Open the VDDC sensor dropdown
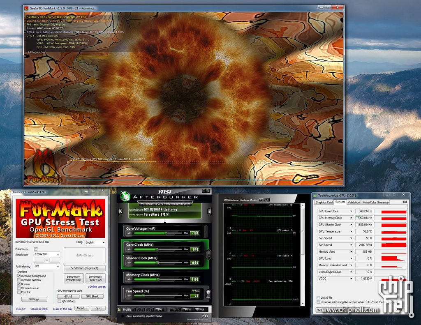421x325 pixels. click(351, 279)
